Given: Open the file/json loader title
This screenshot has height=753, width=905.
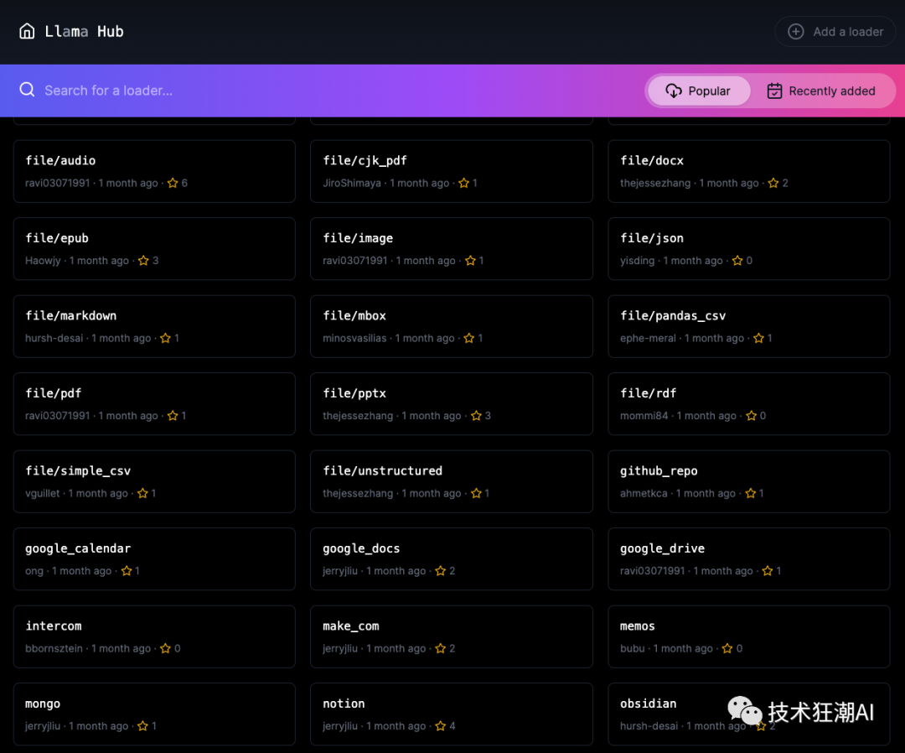Looking at the screenshot, I should tap(652, 238).
